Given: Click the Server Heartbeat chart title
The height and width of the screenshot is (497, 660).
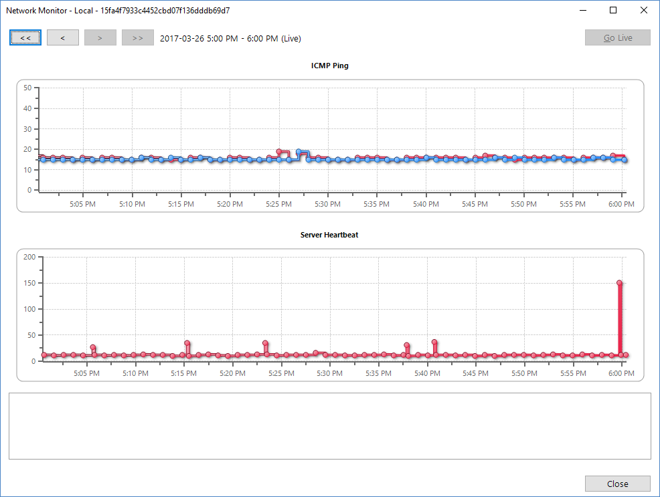Looking at the screenshot, I should pos(329,235).
